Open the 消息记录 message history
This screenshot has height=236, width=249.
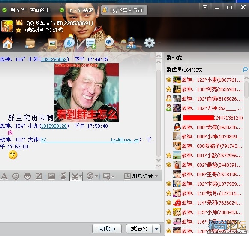[138, 176]
